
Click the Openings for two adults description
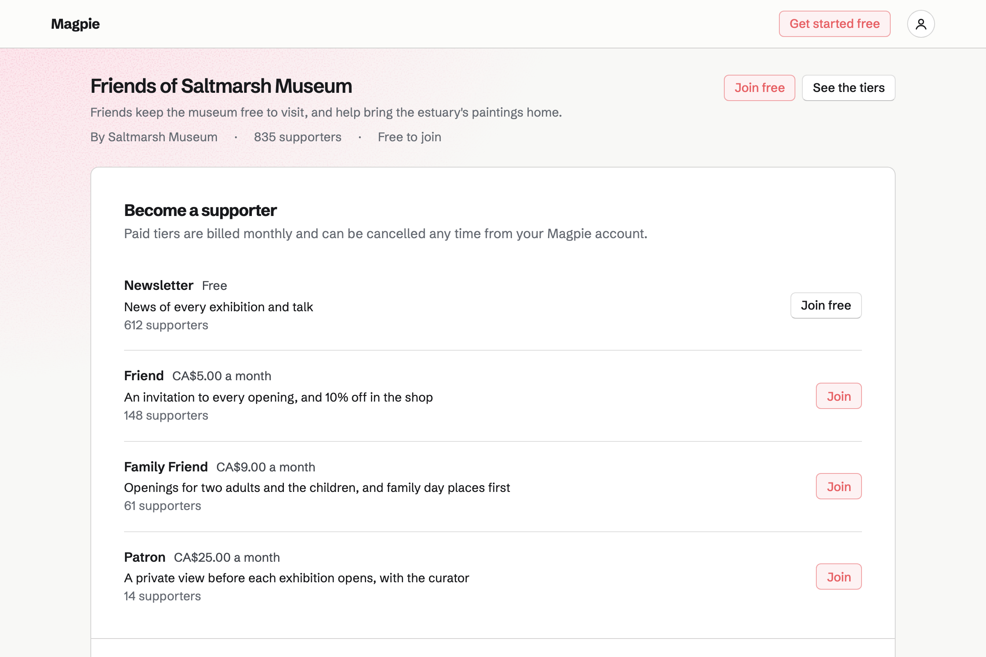tap(317, 488)
